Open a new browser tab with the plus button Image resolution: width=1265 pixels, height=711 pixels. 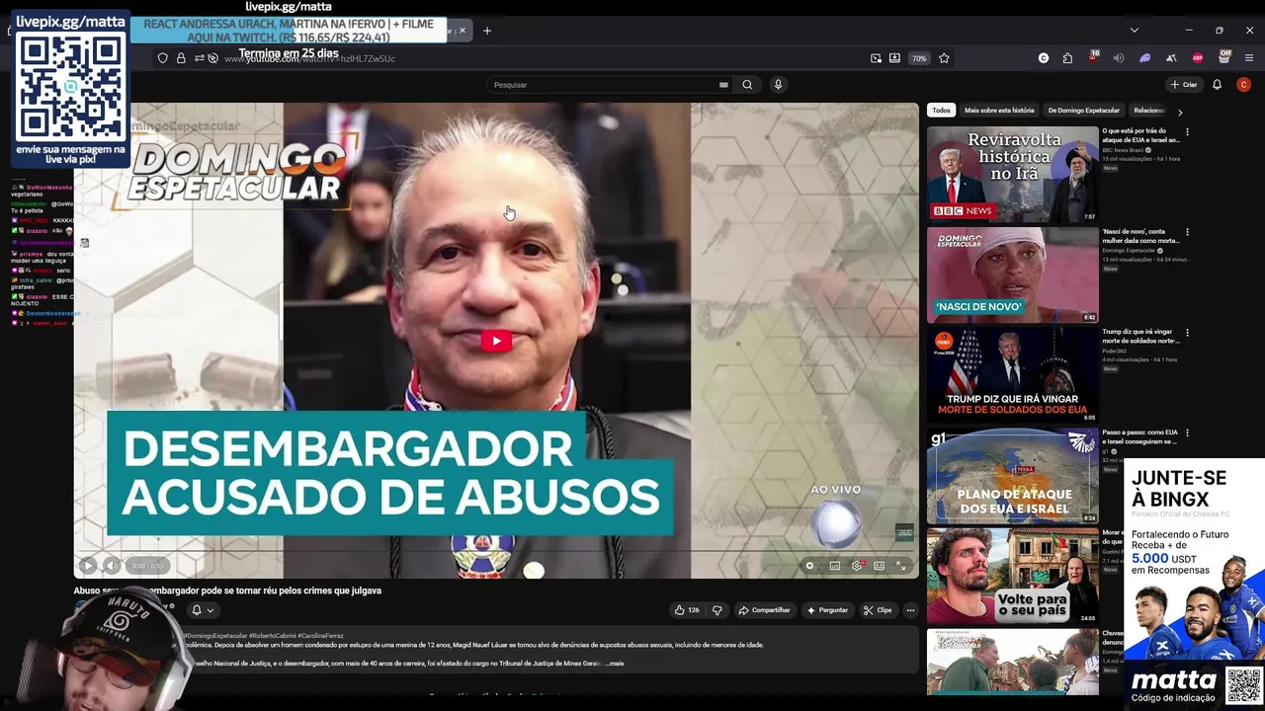[x=486, y=31]
